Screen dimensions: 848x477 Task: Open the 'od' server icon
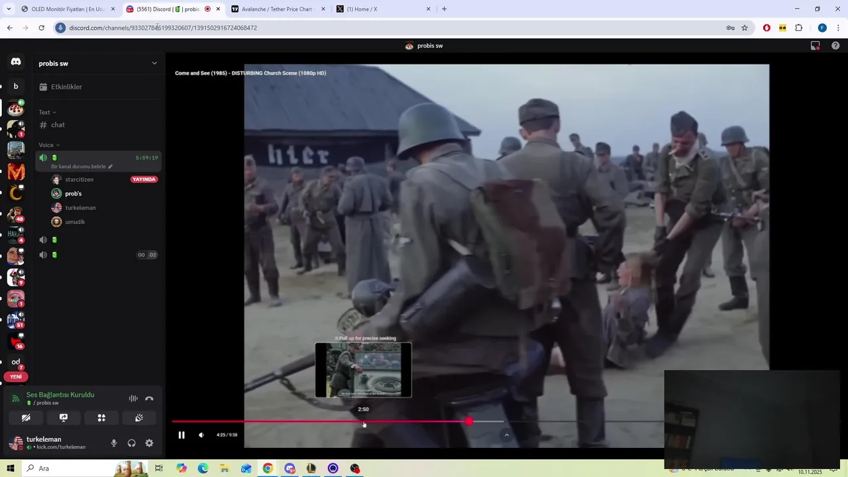[x=16, y=362]
